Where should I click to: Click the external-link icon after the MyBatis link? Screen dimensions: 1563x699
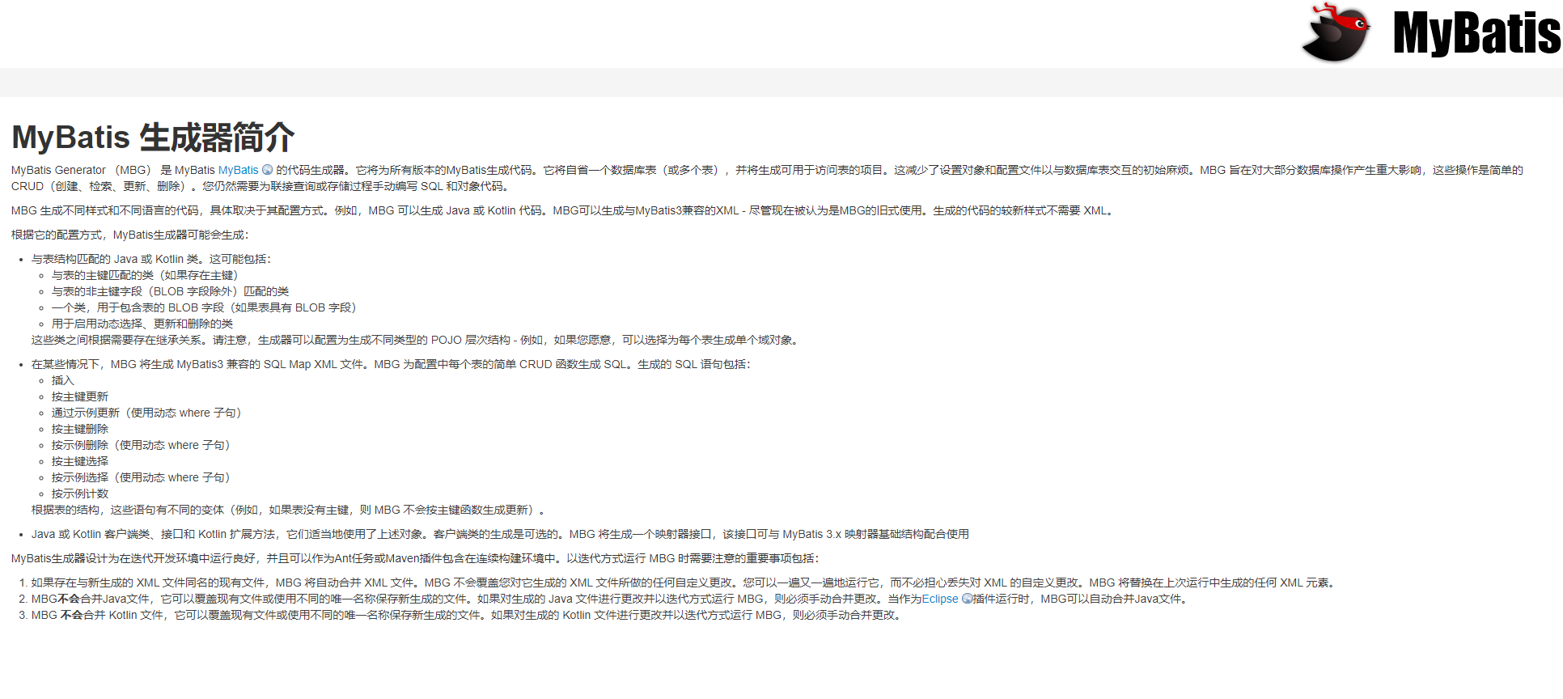pos(268,170)
